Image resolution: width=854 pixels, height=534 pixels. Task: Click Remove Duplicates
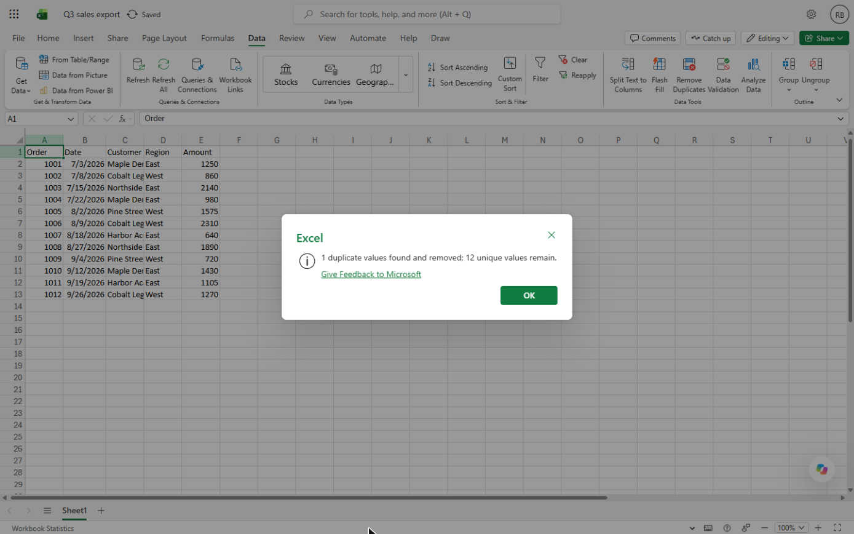click(689, 75)
